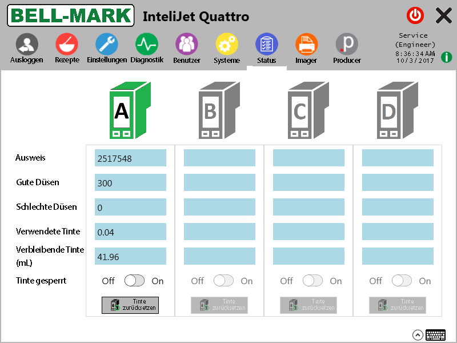Click Verwendete Tinte field showing 0.04
457x343 pixels.
(x=130, y=232)
